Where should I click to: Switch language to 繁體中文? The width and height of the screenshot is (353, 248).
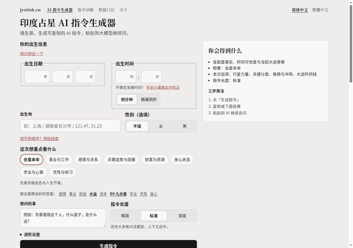(320, 10)
